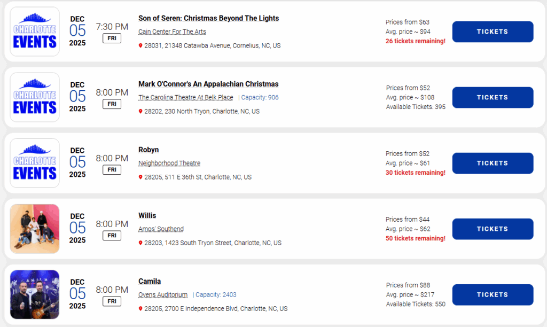The height and width of the screenshot is (327, 547).
Task: Open the Camila event photo thumbnail
Action: 35,294
